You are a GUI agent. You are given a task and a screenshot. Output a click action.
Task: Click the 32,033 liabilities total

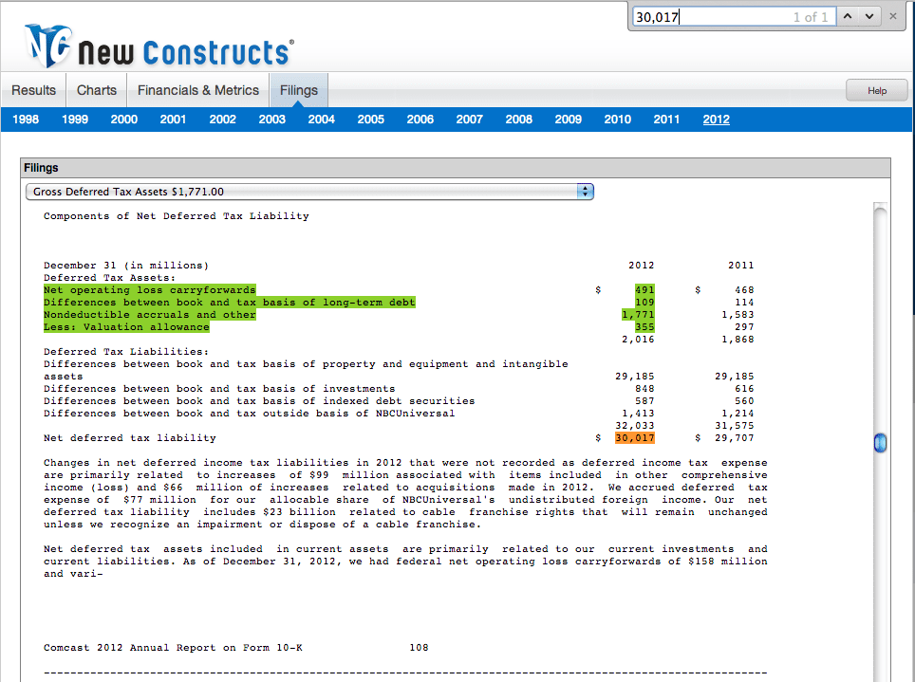[x=635, y=426]
